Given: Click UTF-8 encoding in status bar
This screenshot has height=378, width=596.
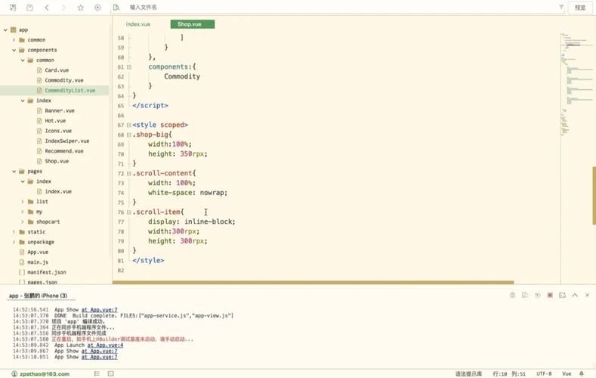Looking at the screenshot, I should 544,373.
